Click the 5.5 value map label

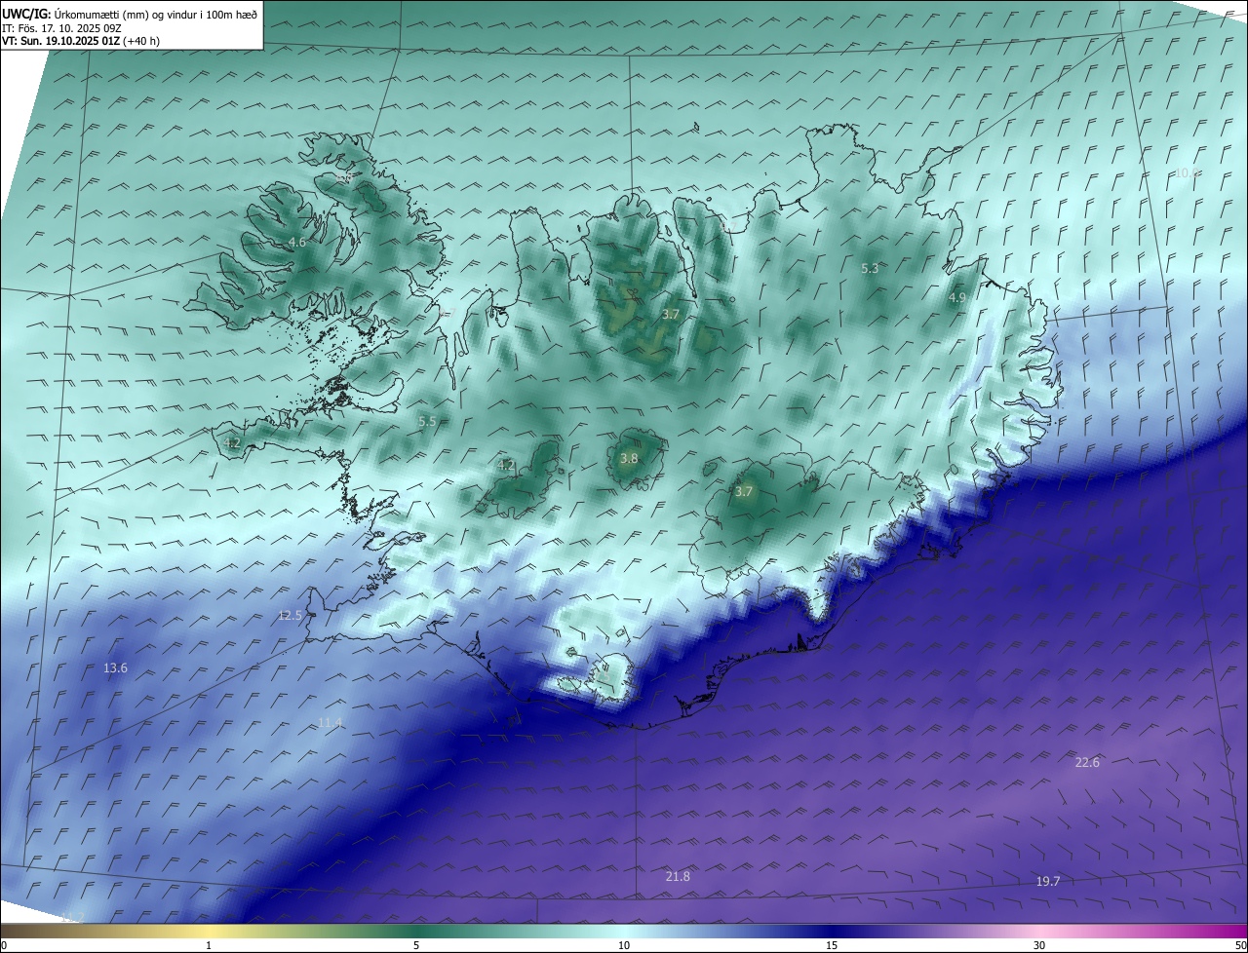pyautogui.click(x=427, y=421)
